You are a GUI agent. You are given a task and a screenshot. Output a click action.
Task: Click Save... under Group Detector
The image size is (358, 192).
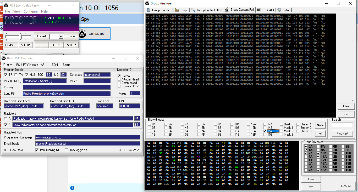click(x=311, y=187)
